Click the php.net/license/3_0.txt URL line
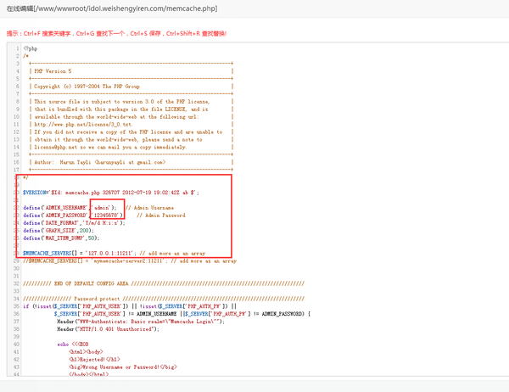Viewport: 509px width, 392px height. coord(83,125)
